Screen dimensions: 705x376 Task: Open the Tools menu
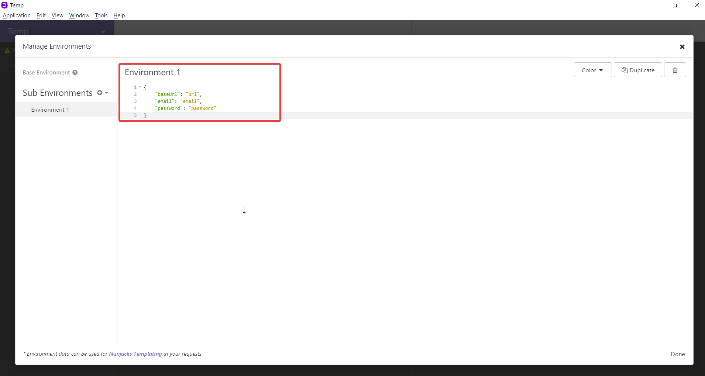(x=101, y=15)
